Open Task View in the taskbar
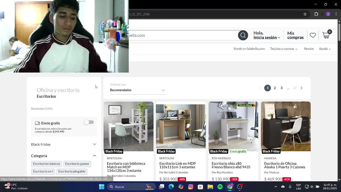 tap(161, 187)
